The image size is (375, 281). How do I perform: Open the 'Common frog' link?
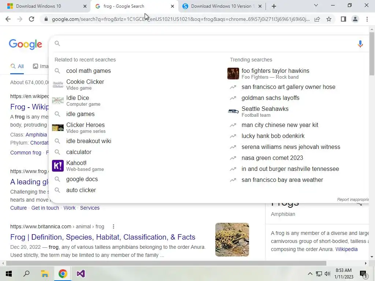26,153
